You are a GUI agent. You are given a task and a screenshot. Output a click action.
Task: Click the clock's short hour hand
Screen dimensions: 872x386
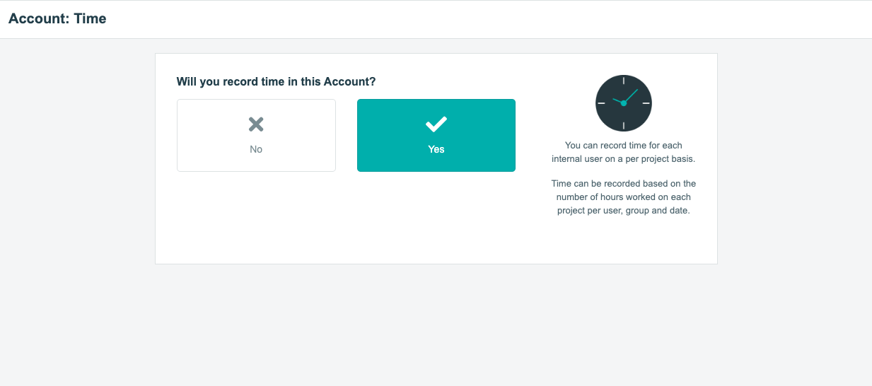[x=618, y=101]
